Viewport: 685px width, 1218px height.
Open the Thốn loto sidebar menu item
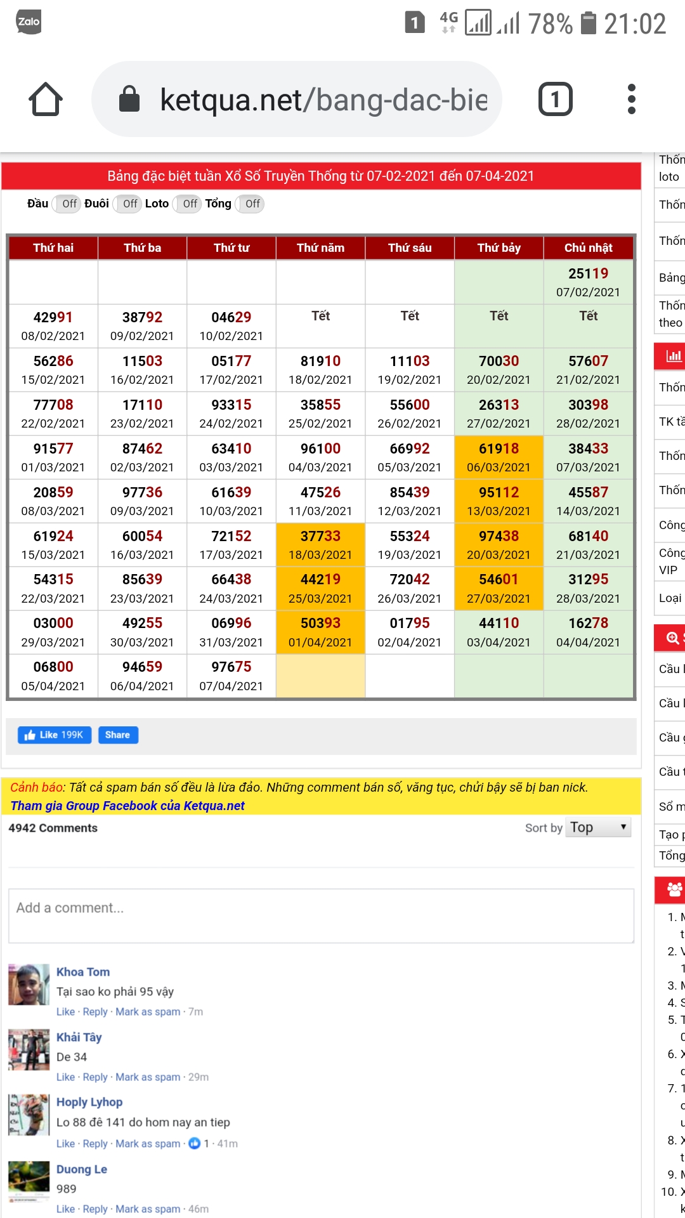click(670, 168)
